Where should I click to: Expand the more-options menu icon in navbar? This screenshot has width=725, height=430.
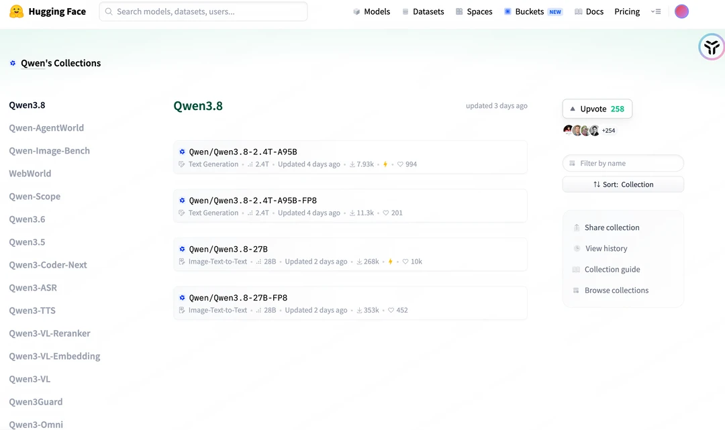coord(656,11)
